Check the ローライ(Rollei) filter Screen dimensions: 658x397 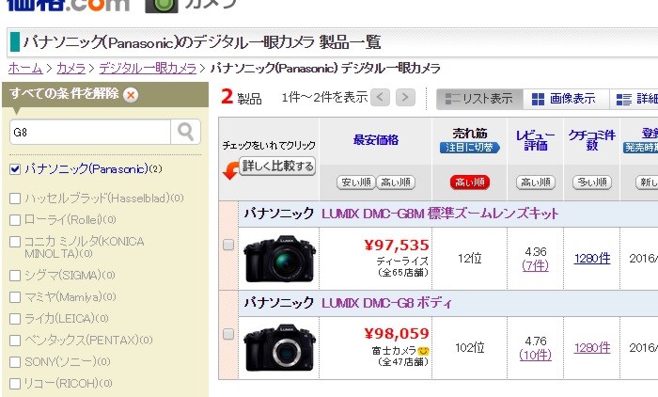point(15,220)
